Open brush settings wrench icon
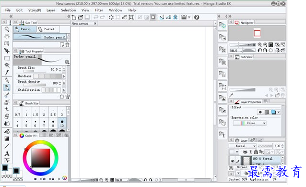The width and height of the screenshot is (306, 187). [x=68, y=97]
